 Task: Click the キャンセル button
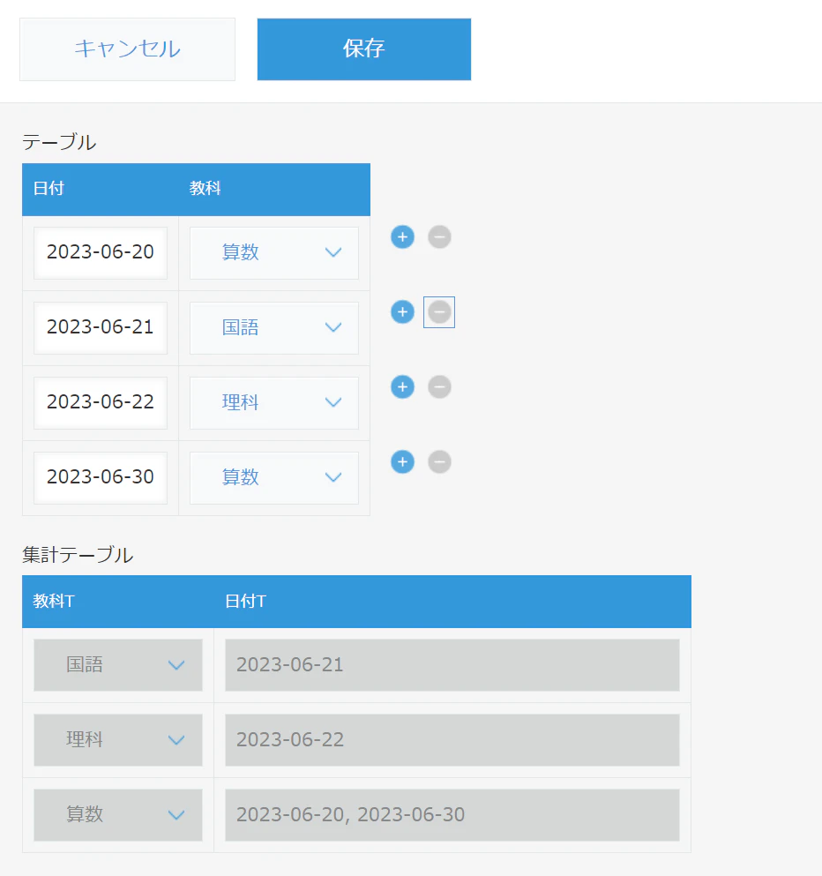pyautogui.click(x=127, y=49)
